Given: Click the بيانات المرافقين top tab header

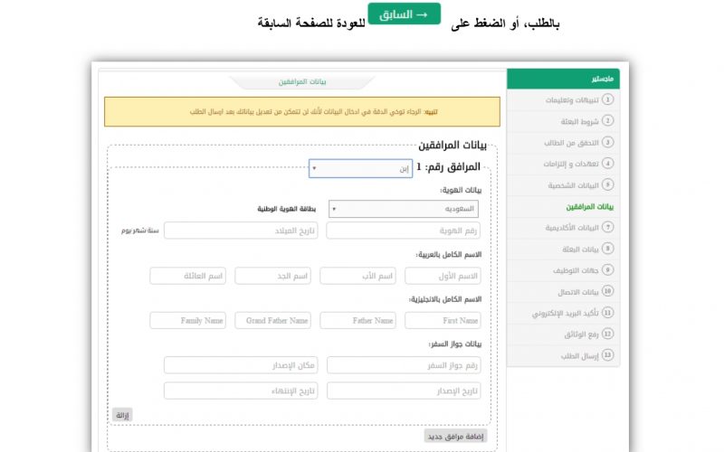Looking at the screenshot, I should click(302, 81).
